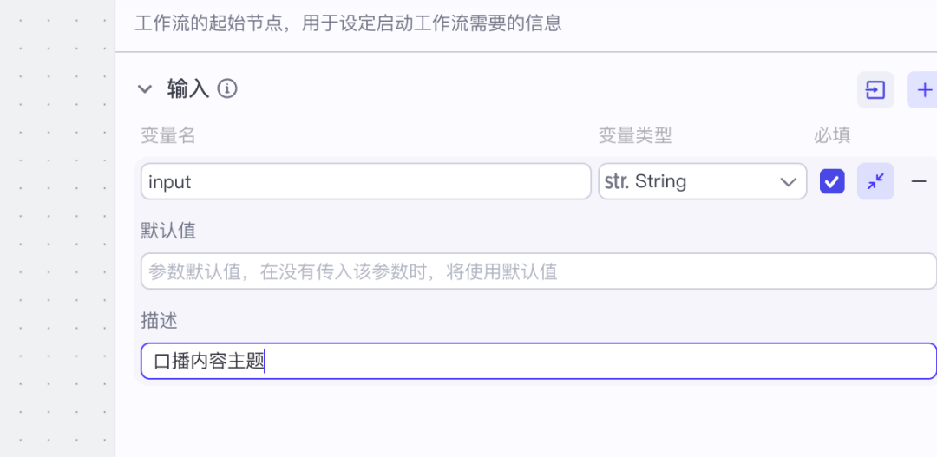
Task: Click the 描述 label above description field
Action: pyautogui.click(x=159, y=321)
